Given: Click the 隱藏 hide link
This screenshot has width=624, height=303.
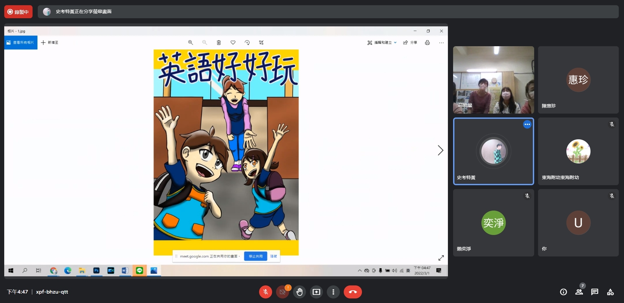Looking at the screenshot, I should (x=273, y=256).
